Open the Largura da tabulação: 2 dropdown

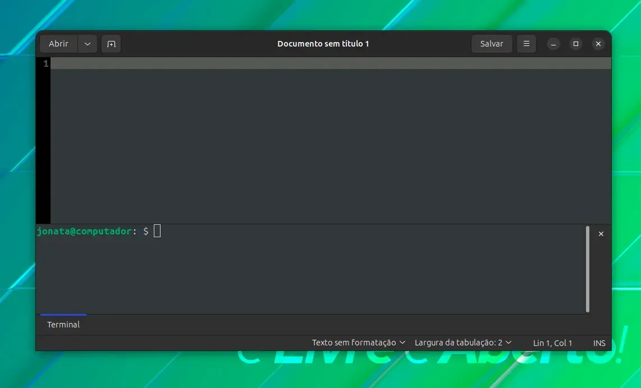point(463,343)
